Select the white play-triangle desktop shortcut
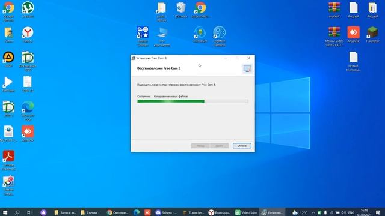This screenshot has height=216, width=385. (x=8, y=84)
